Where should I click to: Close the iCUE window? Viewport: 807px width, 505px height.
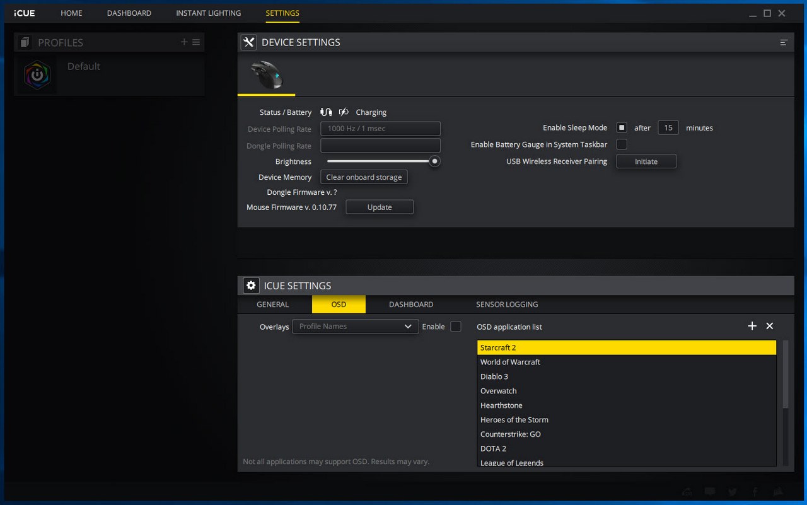pos(782,13)
